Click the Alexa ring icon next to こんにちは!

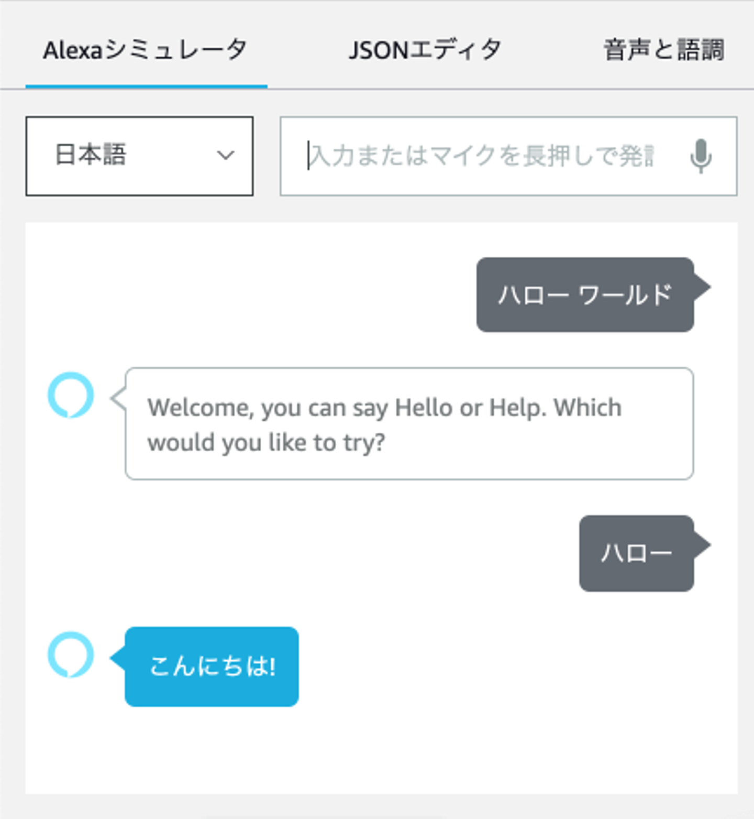tap(71, 655)
